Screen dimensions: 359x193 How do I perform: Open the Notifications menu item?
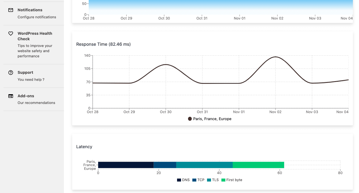[30, 10]
